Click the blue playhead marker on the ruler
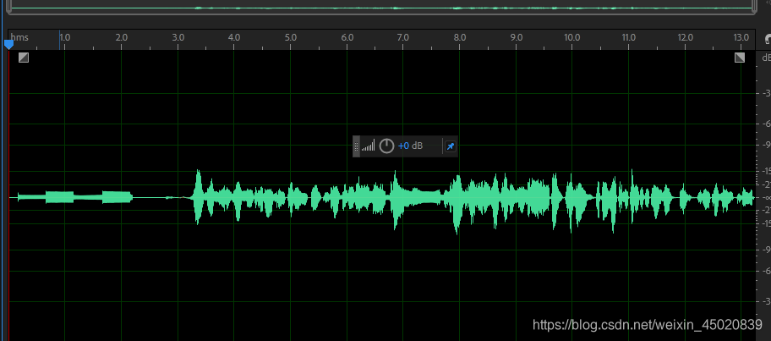This screenshot has height=341, width=771. point(8,44)
